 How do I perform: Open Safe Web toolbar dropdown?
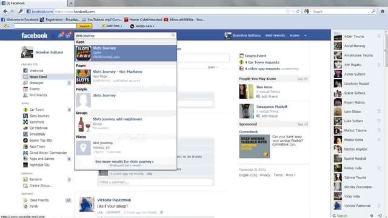(112, 26)
